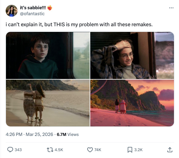Screen dimensions: 179x158
Task: Click the repost arrows icon
Action: coord(50,150)
